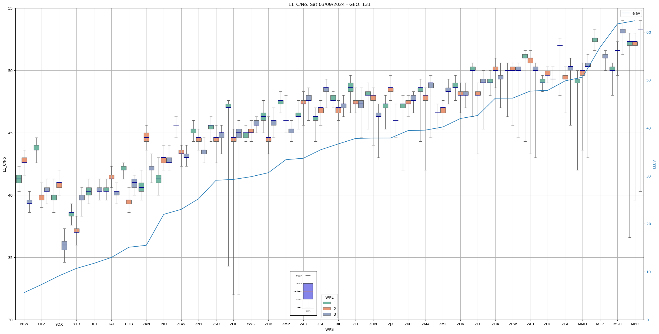Click the ZHU x-axis label
This screenshot has width=659, height=334.
[548, 324]
